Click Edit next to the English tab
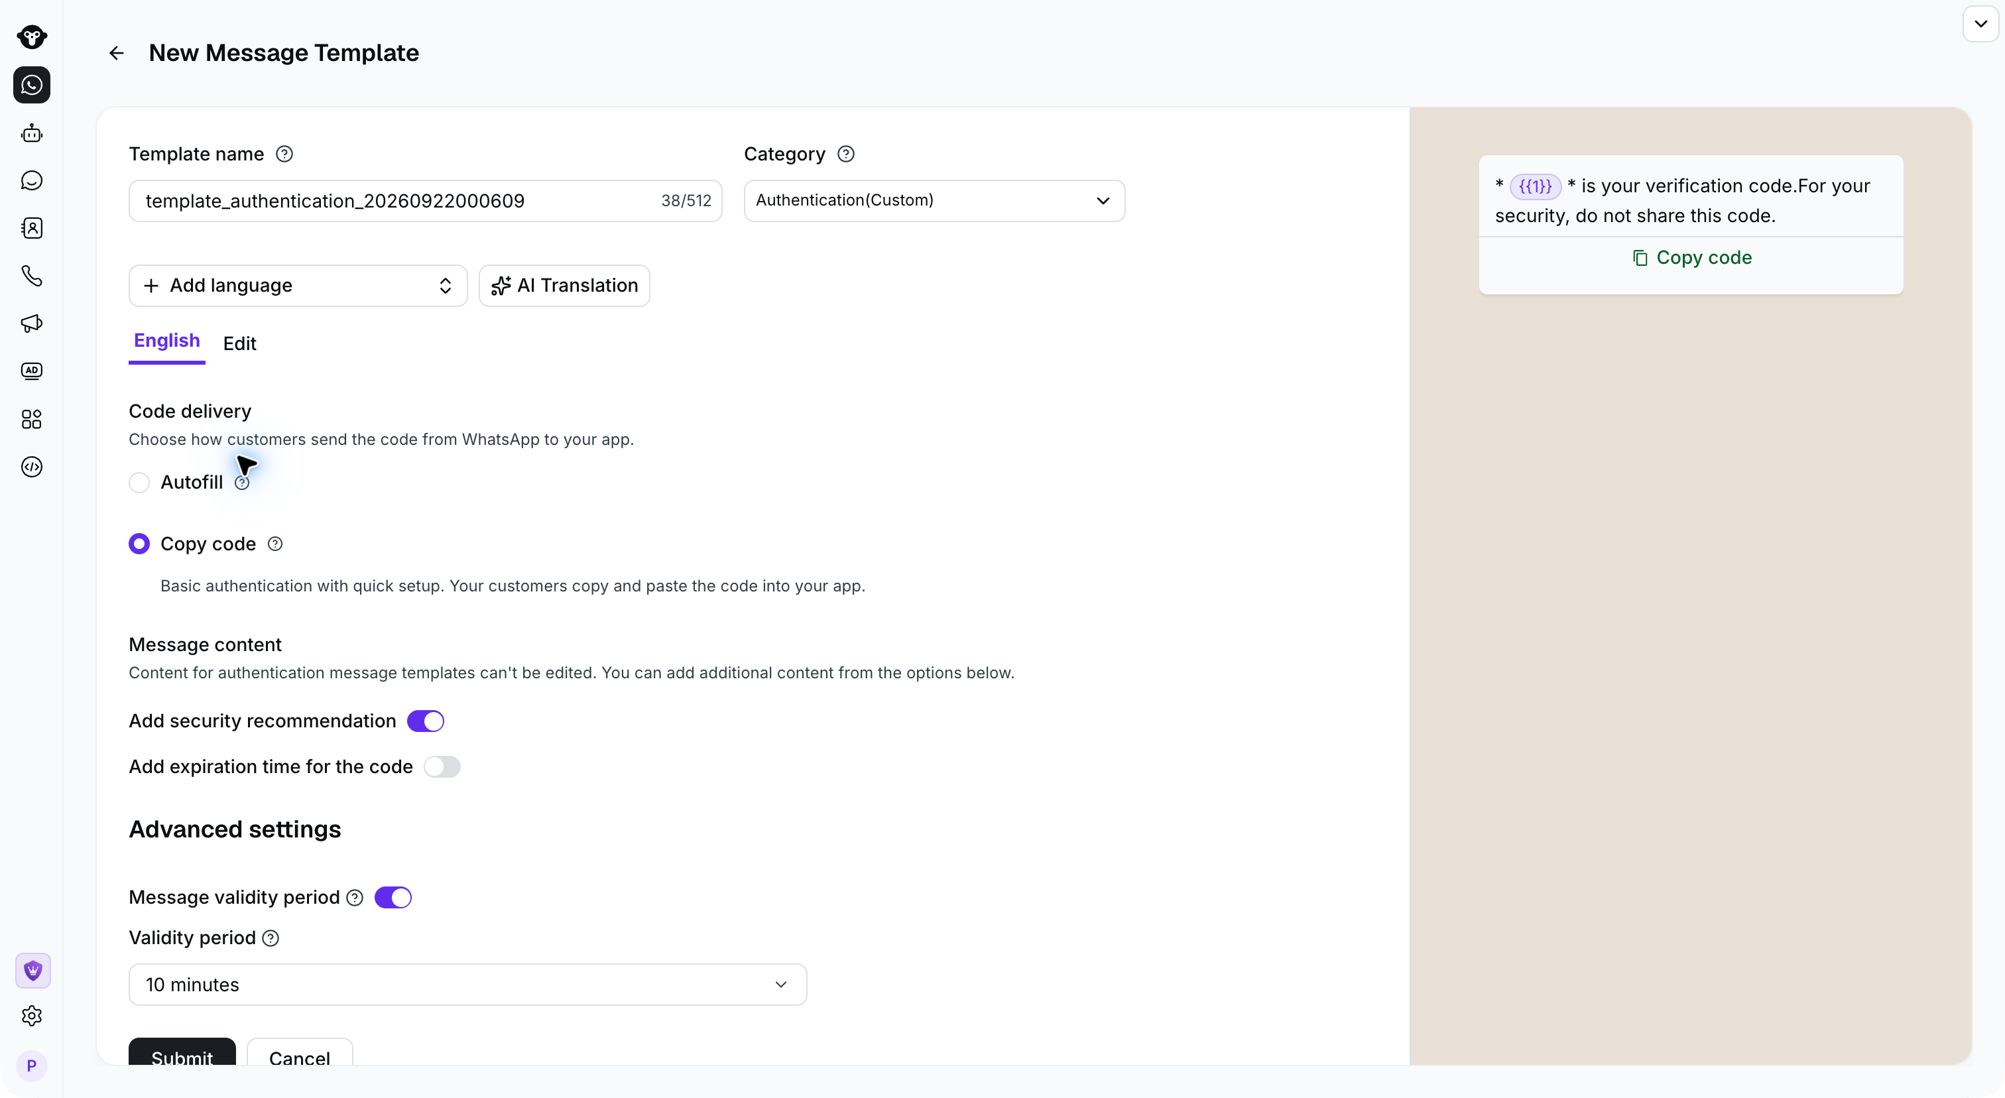 tap(240, 344)
